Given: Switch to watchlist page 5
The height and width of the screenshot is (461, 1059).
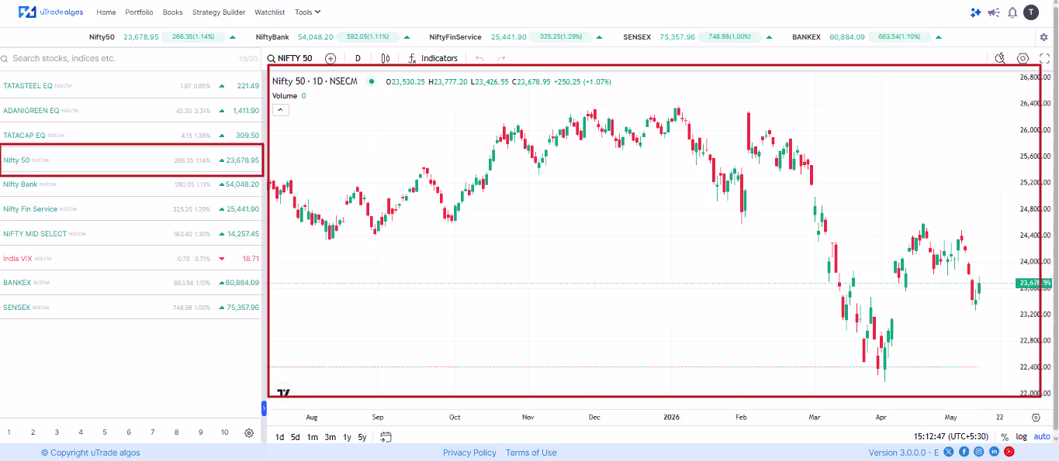Looking at the screenshot, I should coord(105,432).
